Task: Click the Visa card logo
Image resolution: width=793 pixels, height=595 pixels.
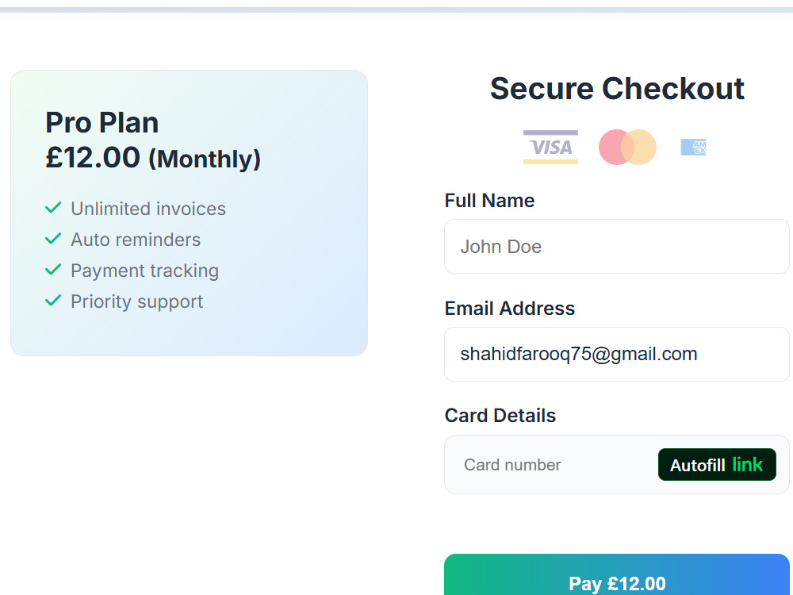Action: coord(550,148)
